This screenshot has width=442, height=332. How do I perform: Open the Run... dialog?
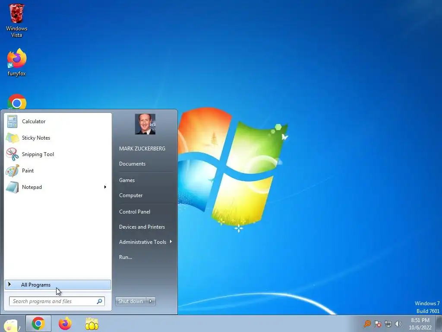[126, 257]
